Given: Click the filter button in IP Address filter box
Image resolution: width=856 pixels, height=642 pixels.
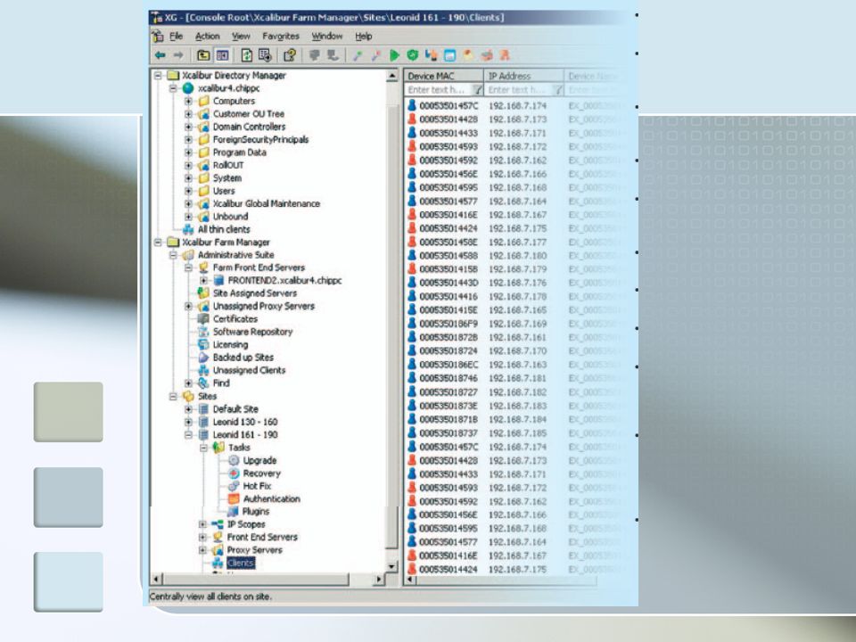Looking at the screenshot, I should (x=558, y=89).
